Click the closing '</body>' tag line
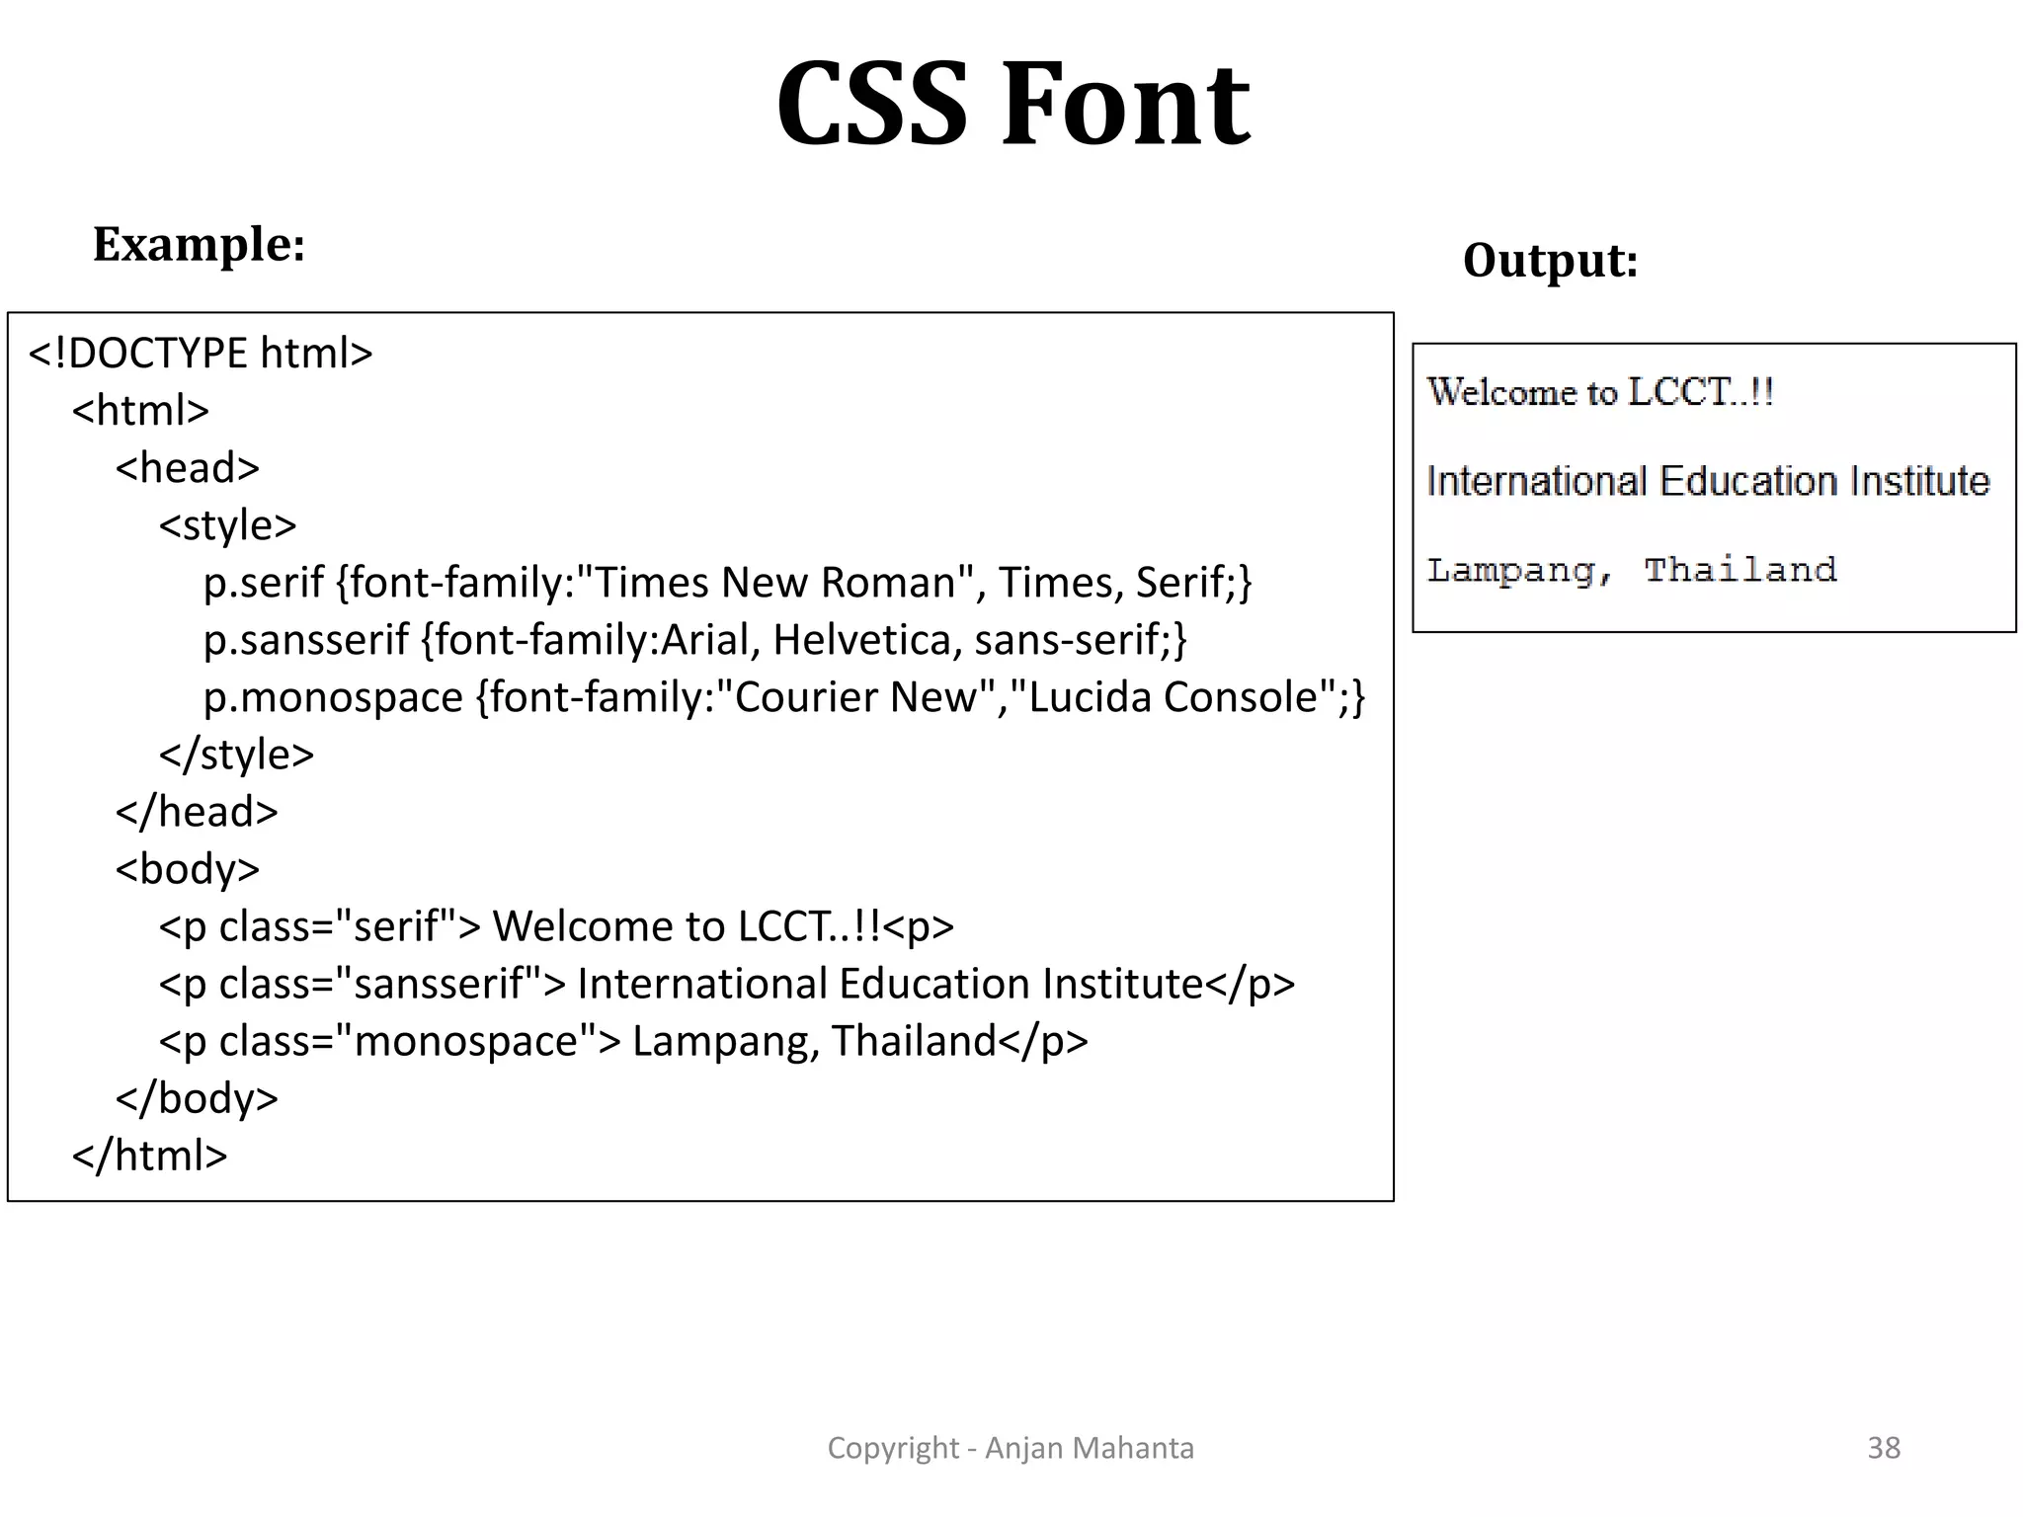Image resolution: width=2023 pixels, height=1517 pixels. point(197,1098)
